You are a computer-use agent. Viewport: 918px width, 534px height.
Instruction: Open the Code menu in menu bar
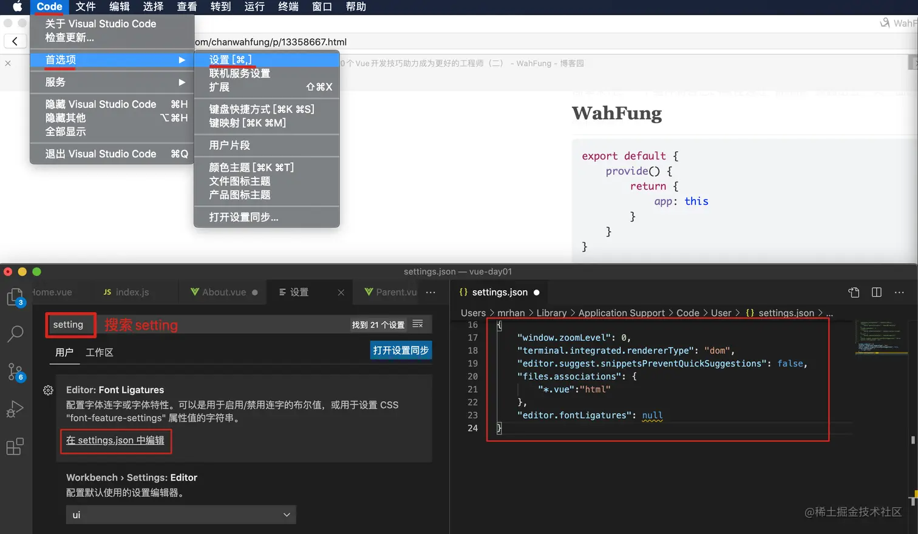click(49, 7)
